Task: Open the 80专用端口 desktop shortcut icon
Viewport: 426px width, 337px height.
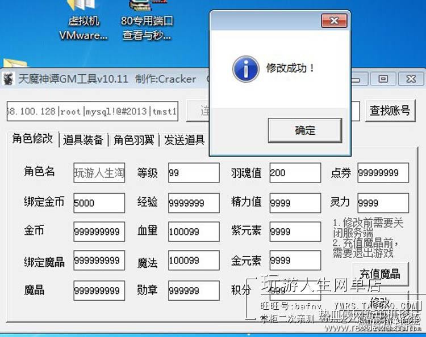Action: pos(147,20)
